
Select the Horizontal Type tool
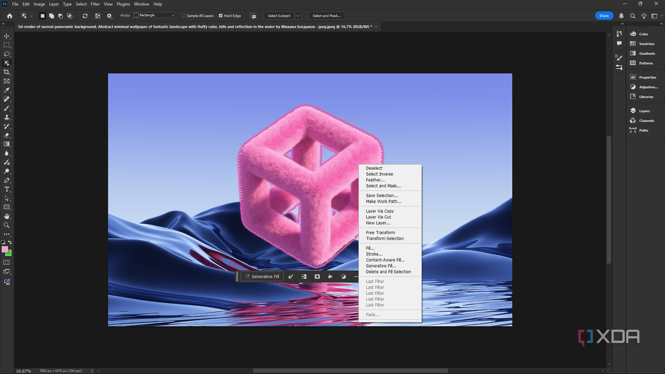pyautogui.click(x=7, y=189)
